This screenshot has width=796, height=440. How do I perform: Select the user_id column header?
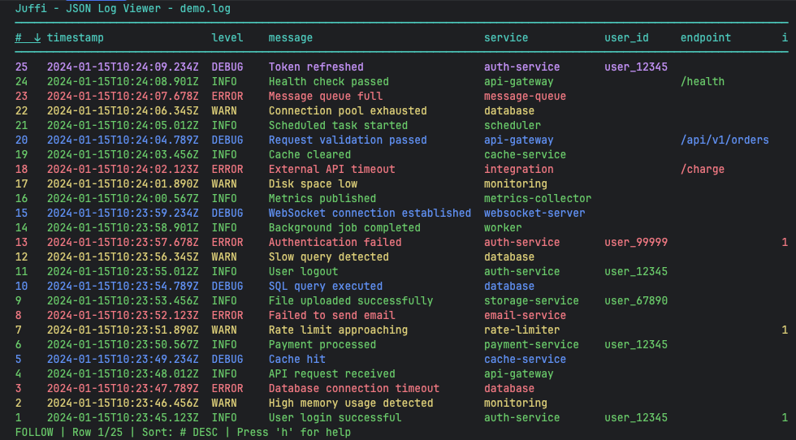[626, 38]
